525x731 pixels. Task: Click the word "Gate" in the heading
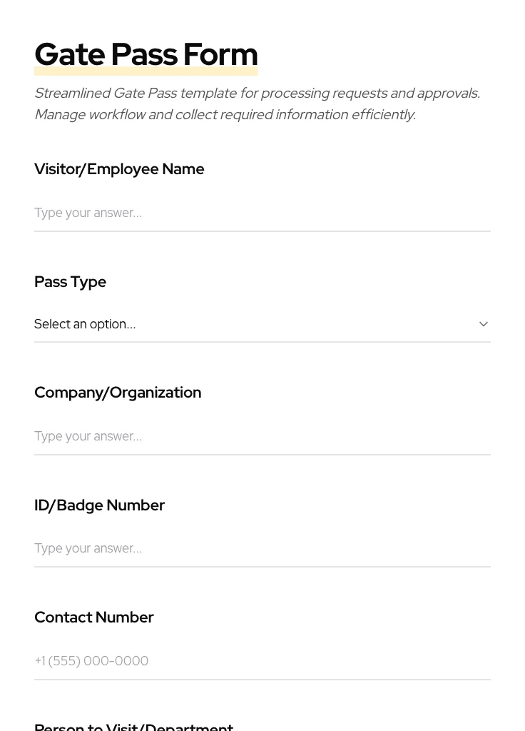point(69,55)
